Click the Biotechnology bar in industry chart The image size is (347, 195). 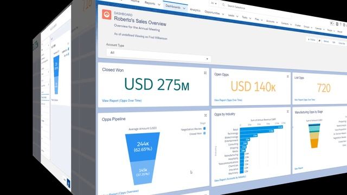pyautogui.click(x=248, y=136)
